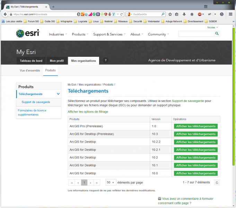Select the Vue d'ensemble tab

(29, 70)
